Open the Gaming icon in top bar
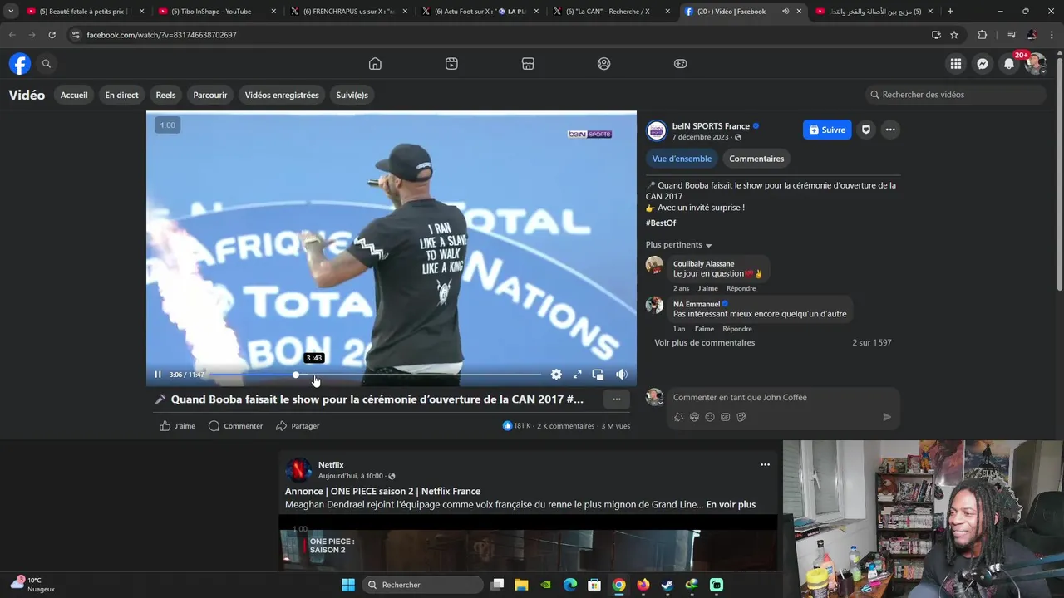Screen dimensions: 1064x598 pyautogui.click(x=681, y=64)
